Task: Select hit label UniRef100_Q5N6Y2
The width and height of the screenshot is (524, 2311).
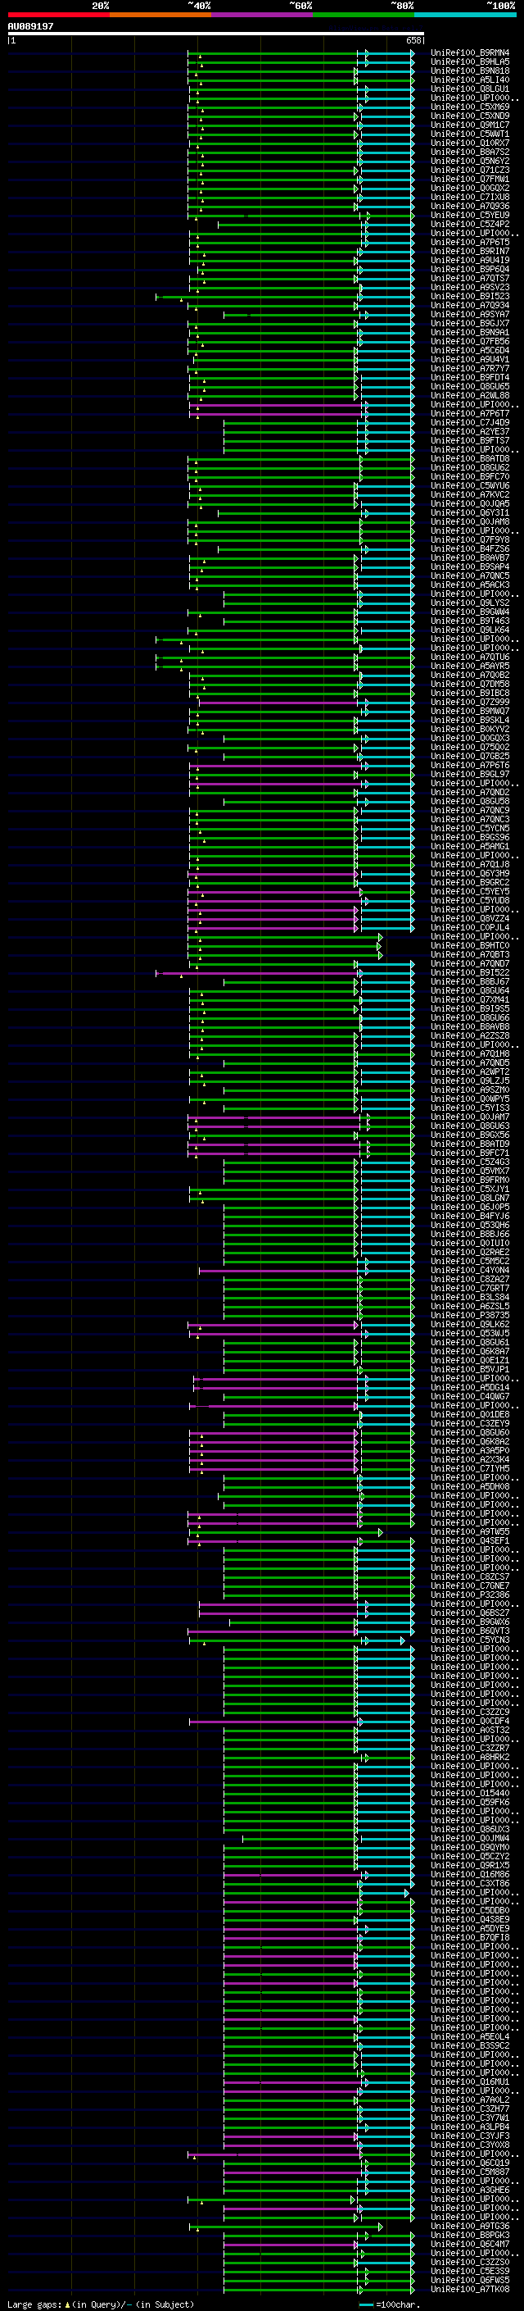Action: pos(470,161)
